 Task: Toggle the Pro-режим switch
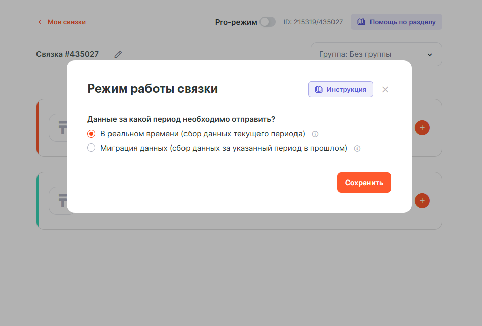coord(268,22)
